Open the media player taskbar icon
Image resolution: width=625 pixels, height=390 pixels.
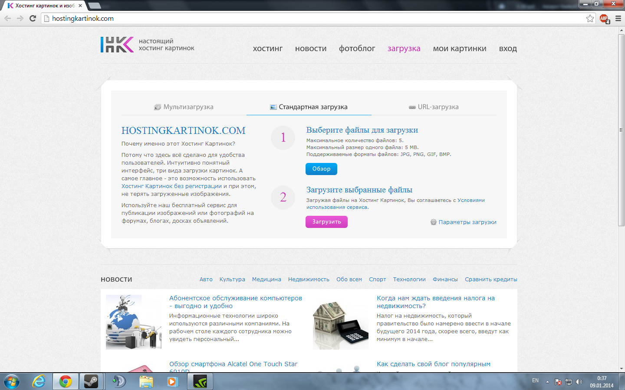(x=173, y=382)
